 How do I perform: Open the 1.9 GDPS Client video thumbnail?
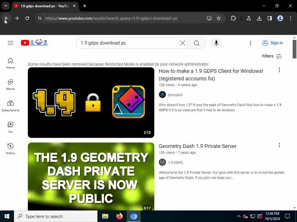pos(91,103)
